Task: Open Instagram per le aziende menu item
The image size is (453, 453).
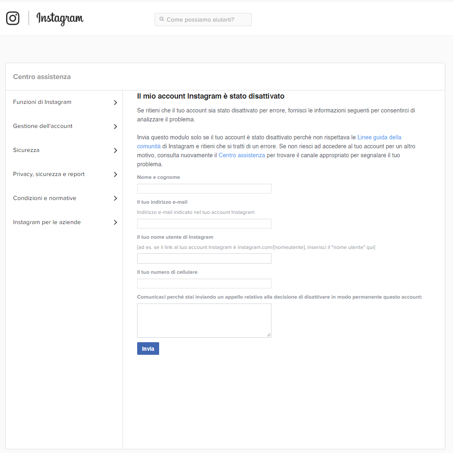Action: 47,222
